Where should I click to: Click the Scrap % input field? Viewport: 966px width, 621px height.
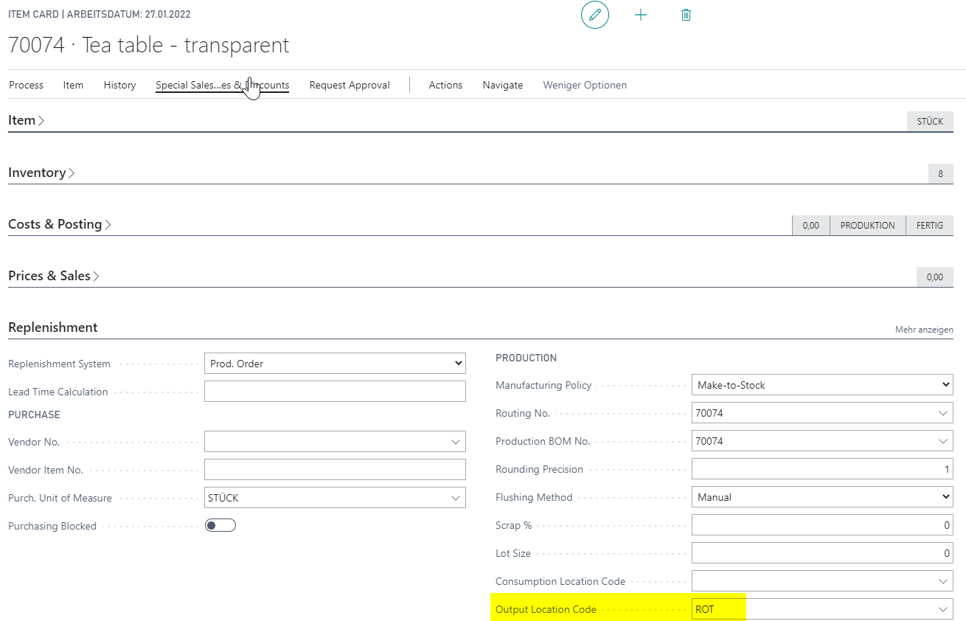[x=822, y=525]
